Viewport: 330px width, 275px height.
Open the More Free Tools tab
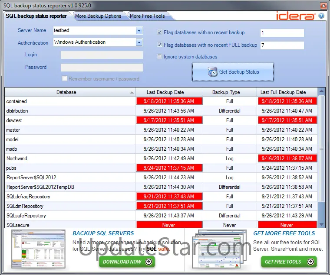pyautogui.click(x=147, y=16)
